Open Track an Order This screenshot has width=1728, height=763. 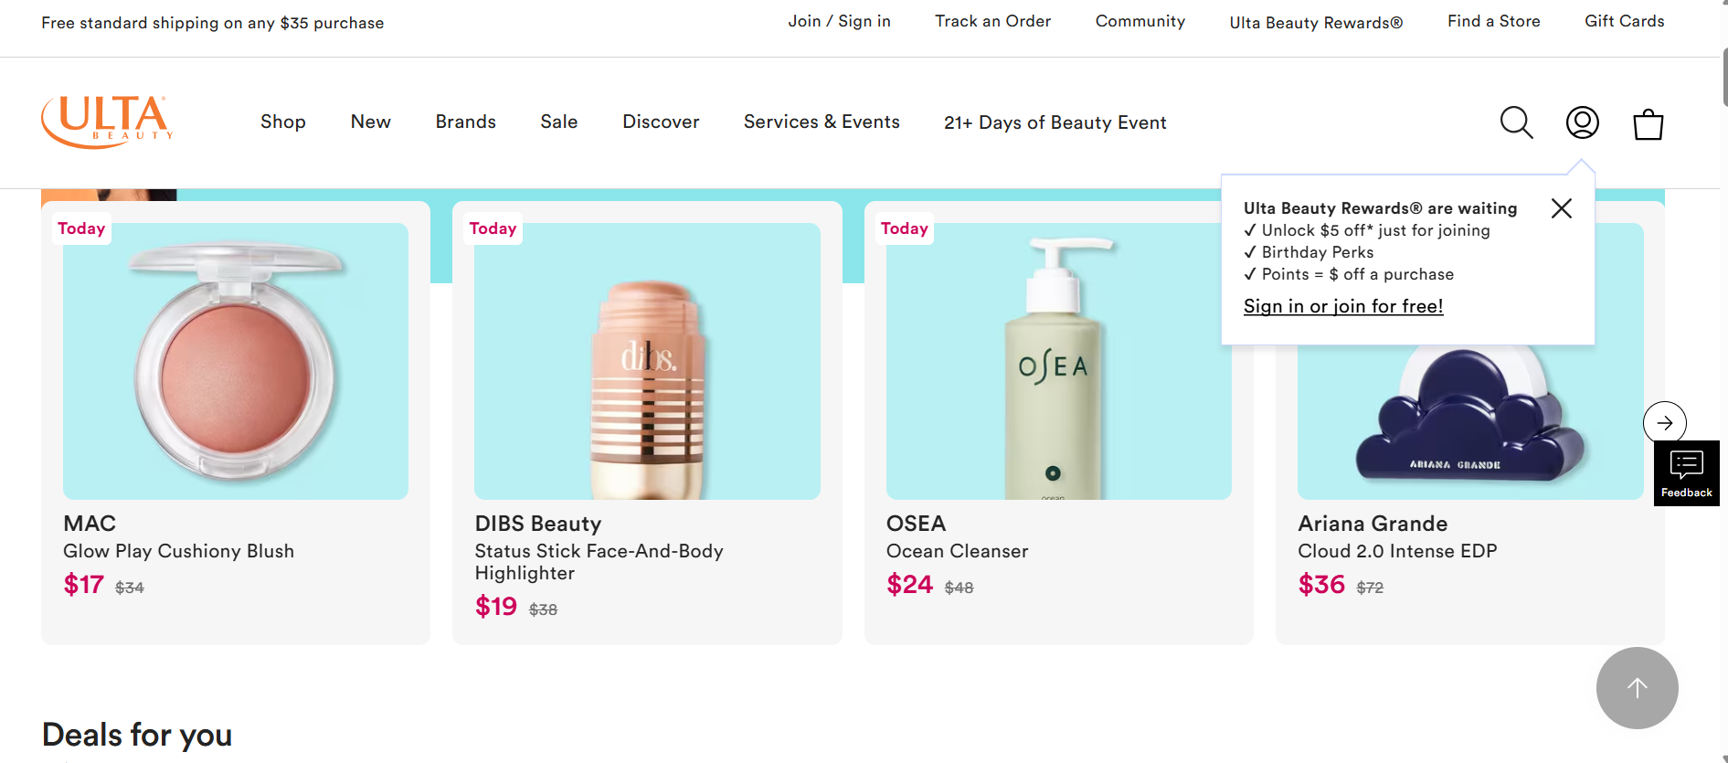coord(992,21)
